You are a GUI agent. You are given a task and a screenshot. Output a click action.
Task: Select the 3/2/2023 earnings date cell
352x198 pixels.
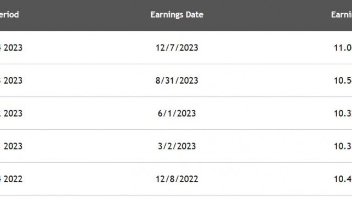click(x=177, y=146)
